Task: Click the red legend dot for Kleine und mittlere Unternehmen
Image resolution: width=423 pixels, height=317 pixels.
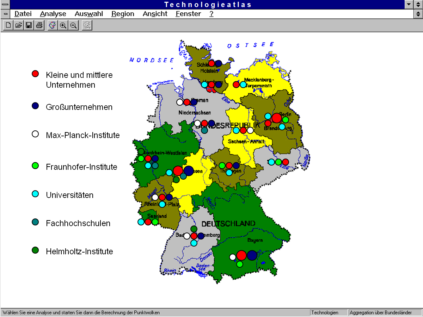Action: coord(35,74)
